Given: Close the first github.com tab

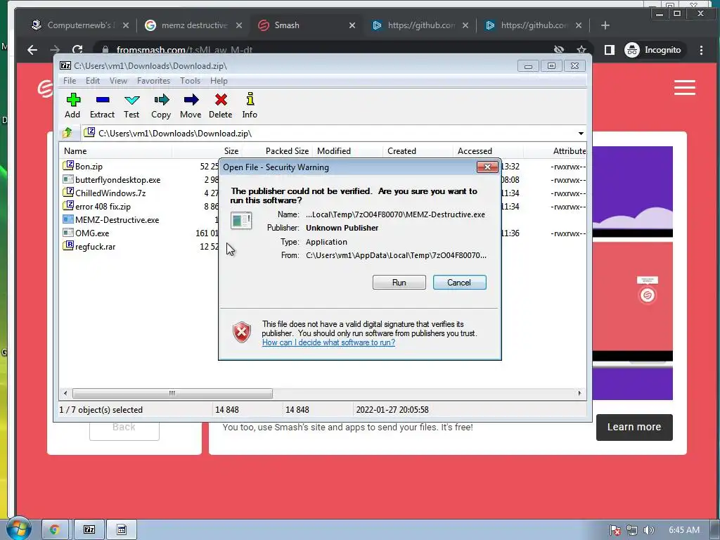Looking at the screenshot, I should point(465,25).
